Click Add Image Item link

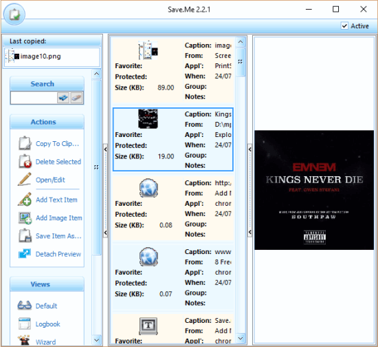pyautogui.click(x=59, y=218)
